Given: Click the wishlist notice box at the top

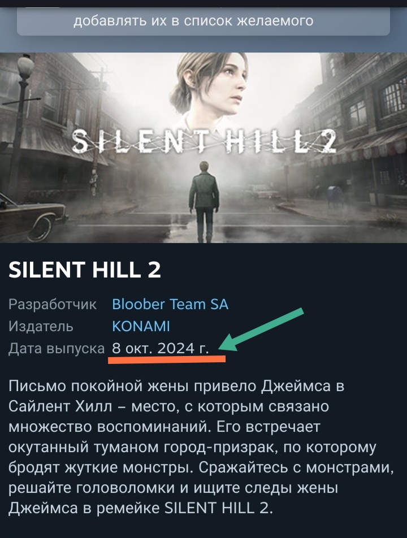Looking at the screenshot, I should click(203, 21).
